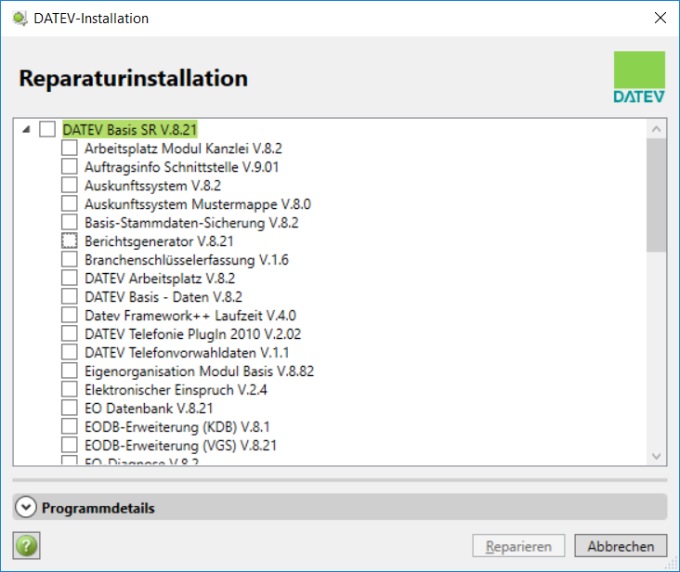Image resolution: width=680 pixels, height=572 pixels.
Task: Select EODB-Erweiterung (KDB) V.8.1 label
Action: coord(177,427)
